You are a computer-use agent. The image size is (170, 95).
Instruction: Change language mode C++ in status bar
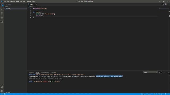(x=162, y=94)
